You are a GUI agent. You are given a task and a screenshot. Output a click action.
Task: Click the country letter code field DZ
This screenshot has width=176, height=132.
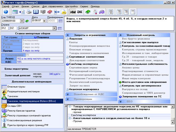click(x=13, y=28)
